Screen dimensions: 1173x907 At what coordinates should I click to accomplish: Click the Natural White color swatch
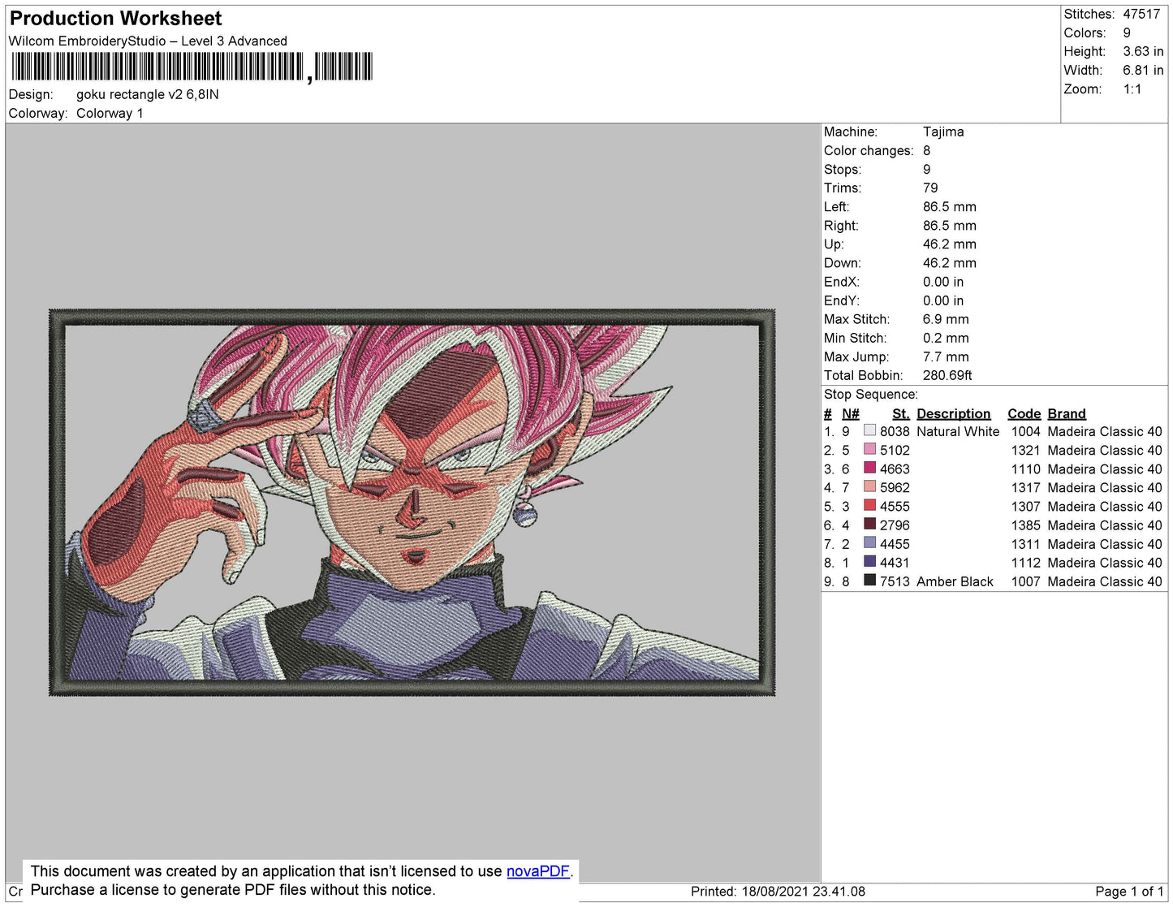point(869,431)
